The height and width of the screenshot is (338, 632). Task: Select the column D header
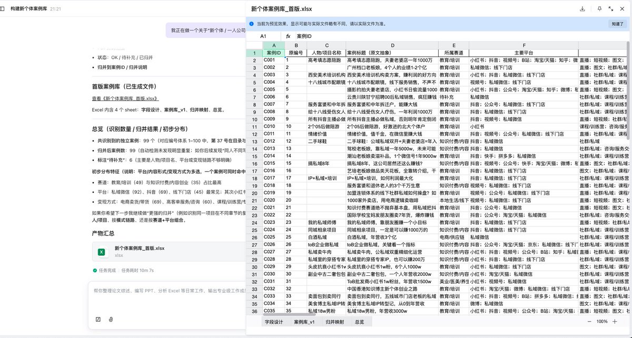(392, 45)
